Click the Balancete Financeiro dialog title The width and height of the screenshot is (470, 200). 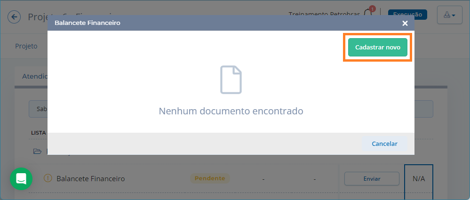pyautogui.click(x=88, y=23)
